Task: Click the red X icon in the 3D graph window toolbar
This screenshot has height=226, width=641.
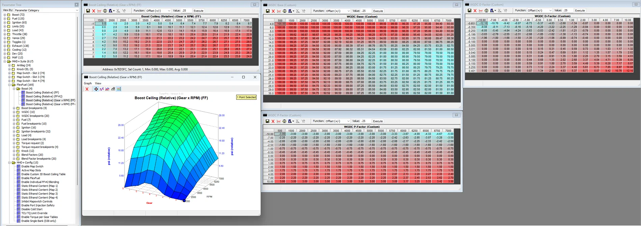Action: (87, 89)
